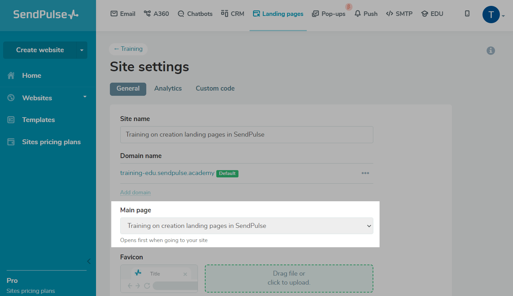Viewport: 513px width, 296px height.
Task: Go back to Training
Action: pyautogui.click(x=128, y=49)
